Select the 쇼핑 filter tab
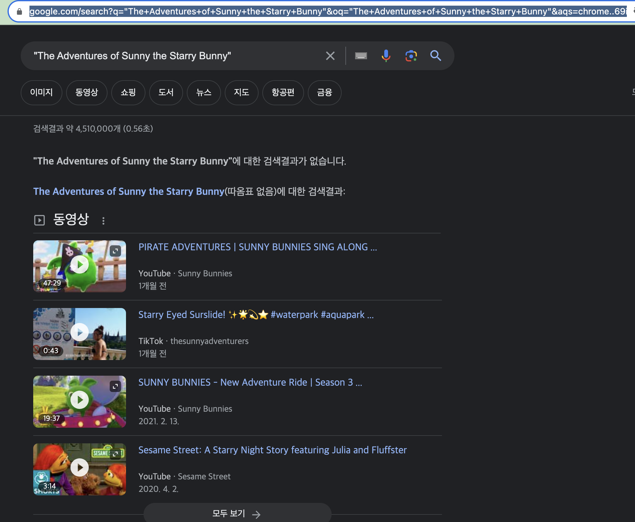This screenshot has height=522, width=635. 128,92
